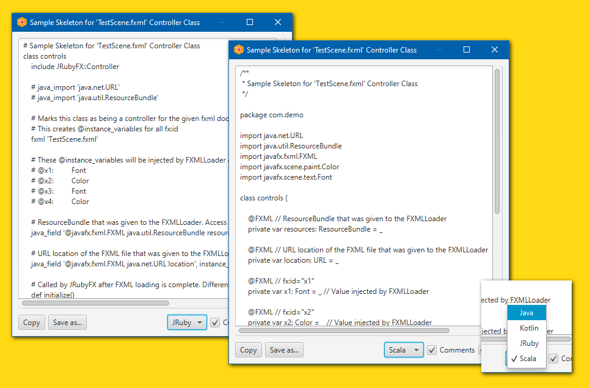590x388 pixels.
Task: Click 'include JRubyFX::Controller' line
Action: [75, 67]
